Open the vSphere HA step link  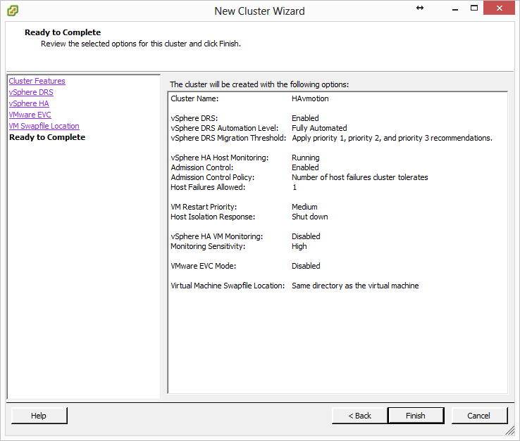[29, 103]
